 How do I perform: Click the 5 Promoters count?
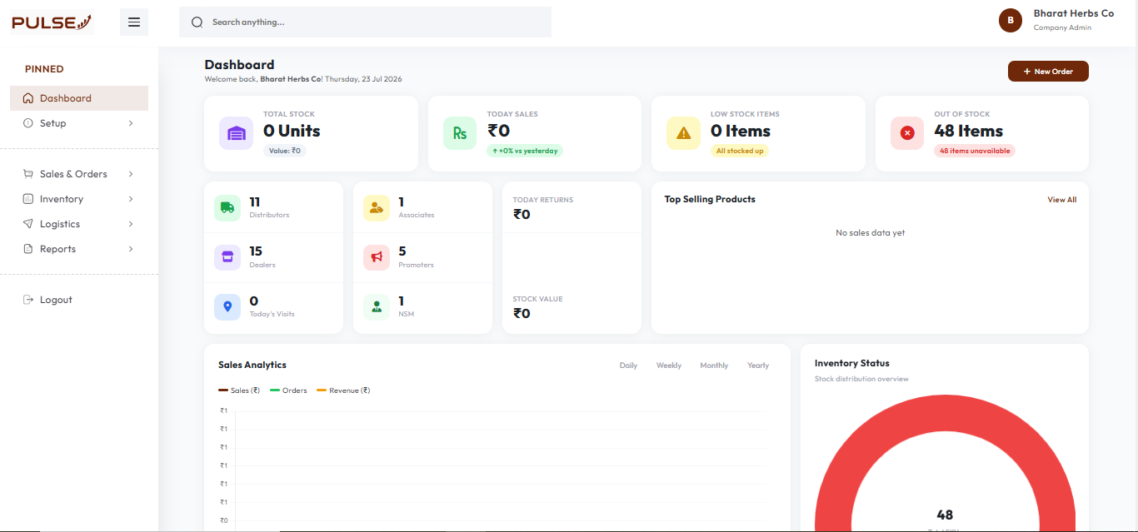402,251
